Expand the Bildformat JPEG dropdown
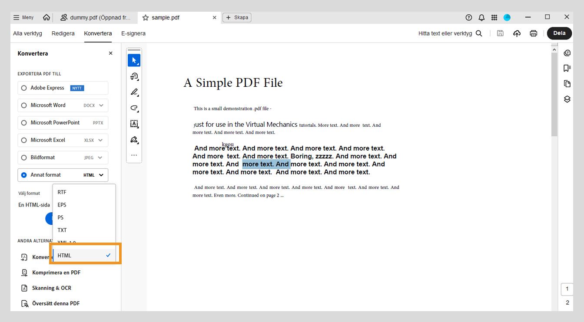The width and height of the screenshot is (584, 322). (101, 158)
